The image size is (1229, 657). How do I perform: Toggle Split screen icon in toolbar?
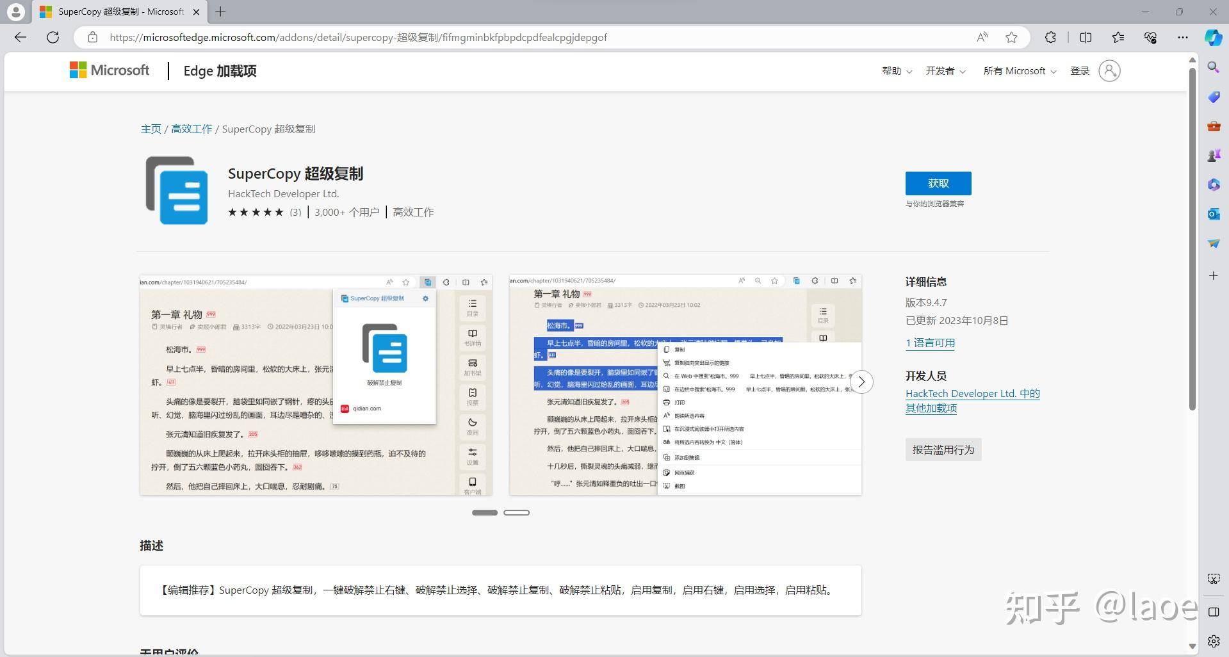click(x=1086, y=37)
